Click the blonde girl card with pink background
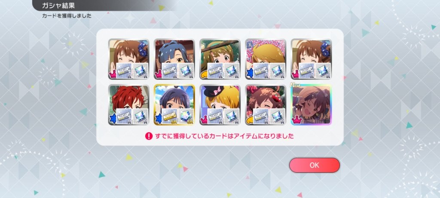This screenshot has height=198, width=440. pyautogui.click(x=266, y=59)
